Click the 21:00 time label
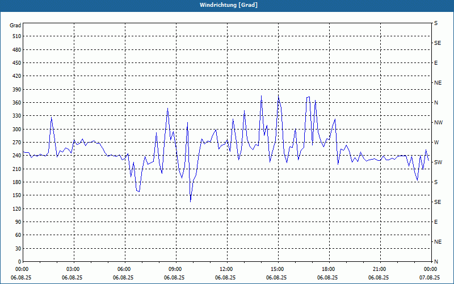This screenshot has height=284, width=454. 379,269
